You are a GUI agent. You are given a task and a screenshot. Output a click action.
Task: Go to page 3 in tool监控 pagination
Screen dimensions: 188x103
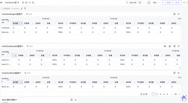[160, 94]
